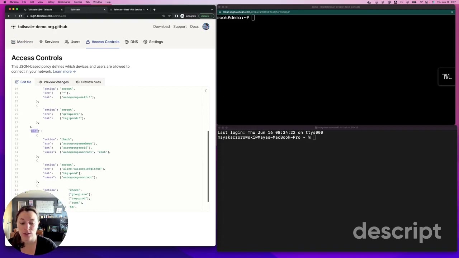Open the Preview rules tab
459x258 pixels.
click(88, 82)
